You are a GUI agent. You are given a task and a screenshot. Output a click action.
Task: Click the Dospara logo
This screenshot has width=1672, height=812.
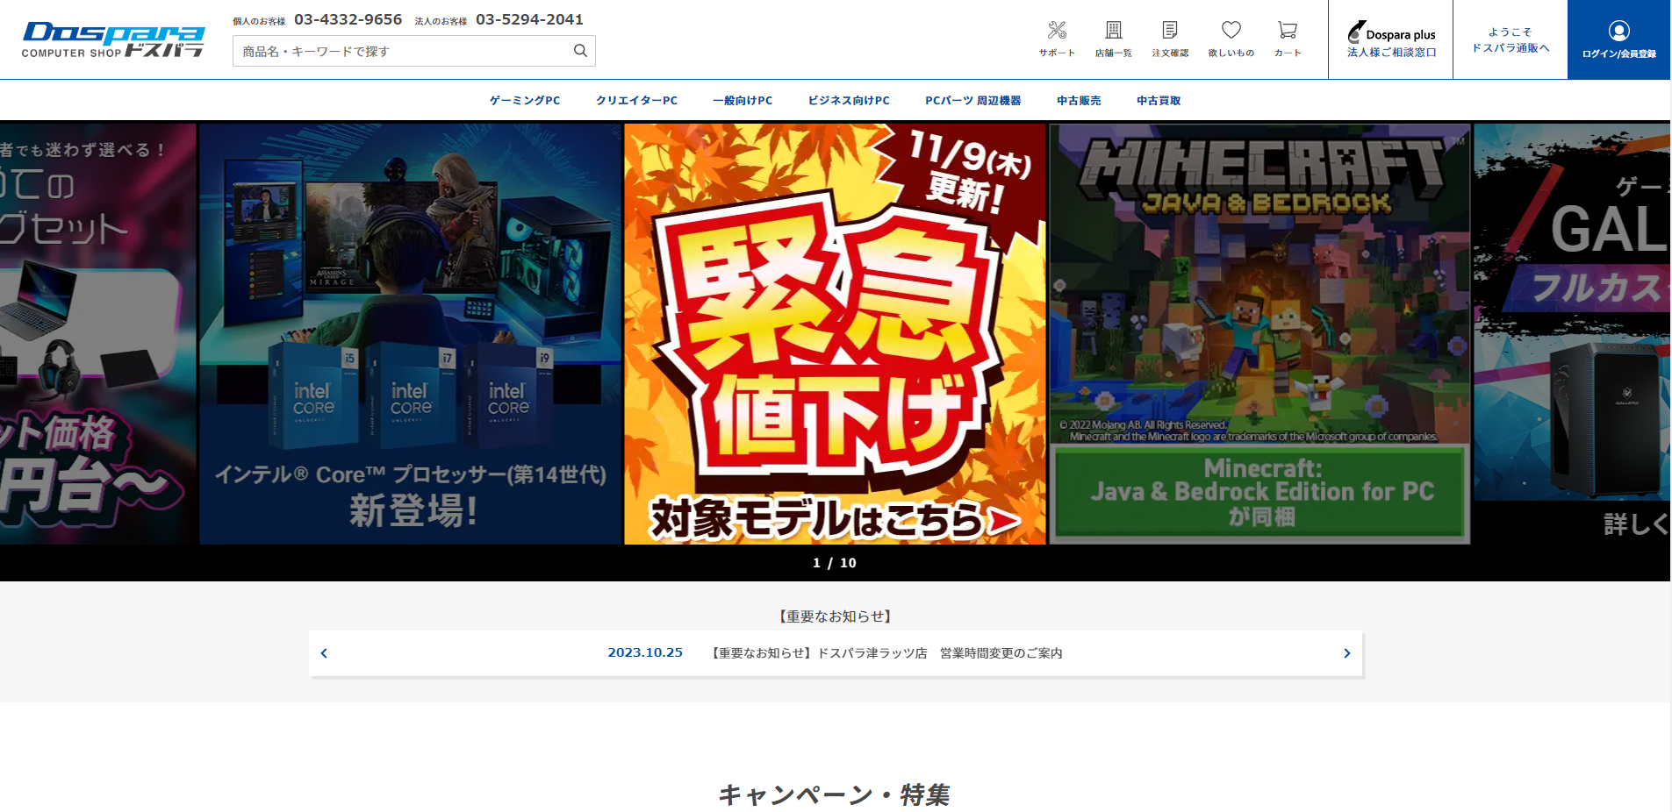pos(113,39)
